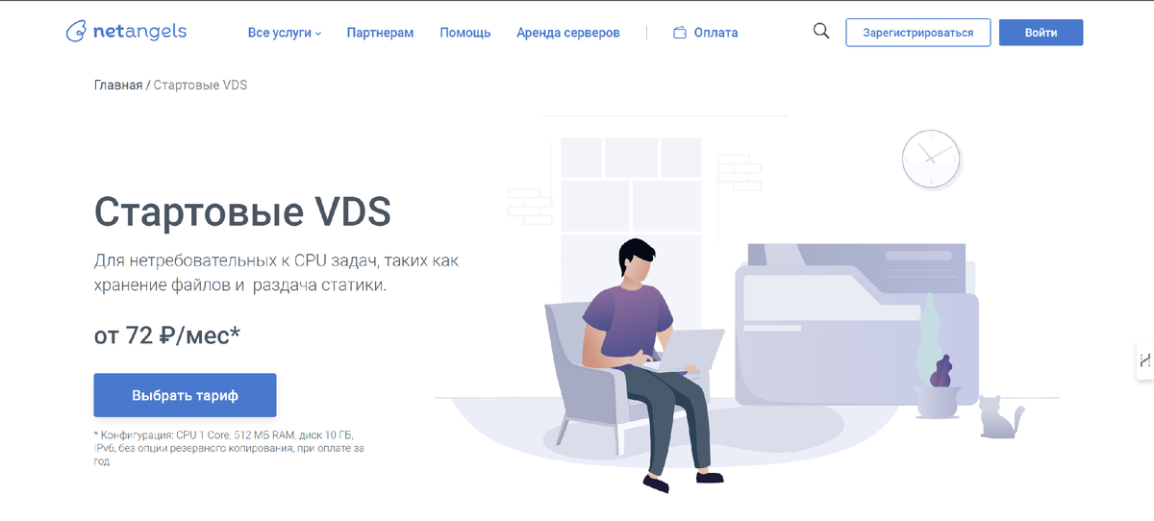Click the Выбрать тариф button

coord(185,395)
